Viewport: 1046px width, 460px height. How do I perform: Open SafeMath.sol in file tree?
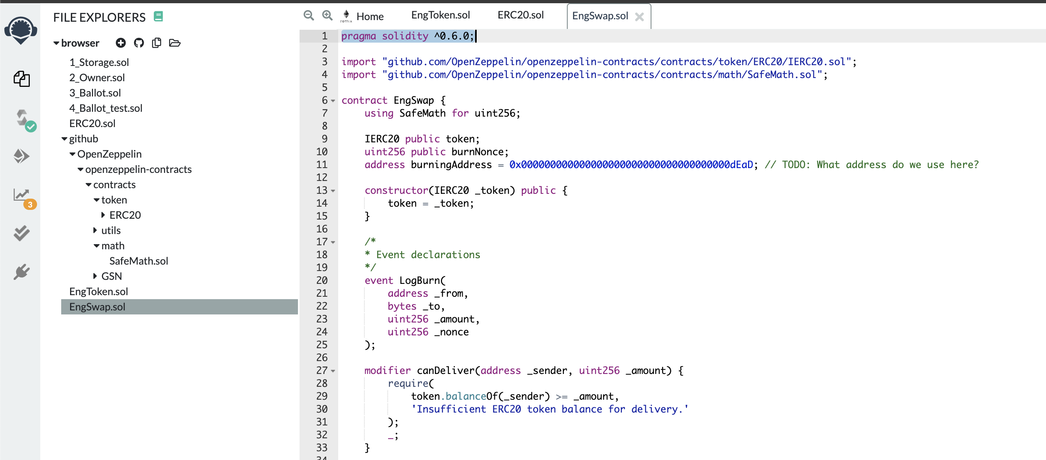pos(139,261)
